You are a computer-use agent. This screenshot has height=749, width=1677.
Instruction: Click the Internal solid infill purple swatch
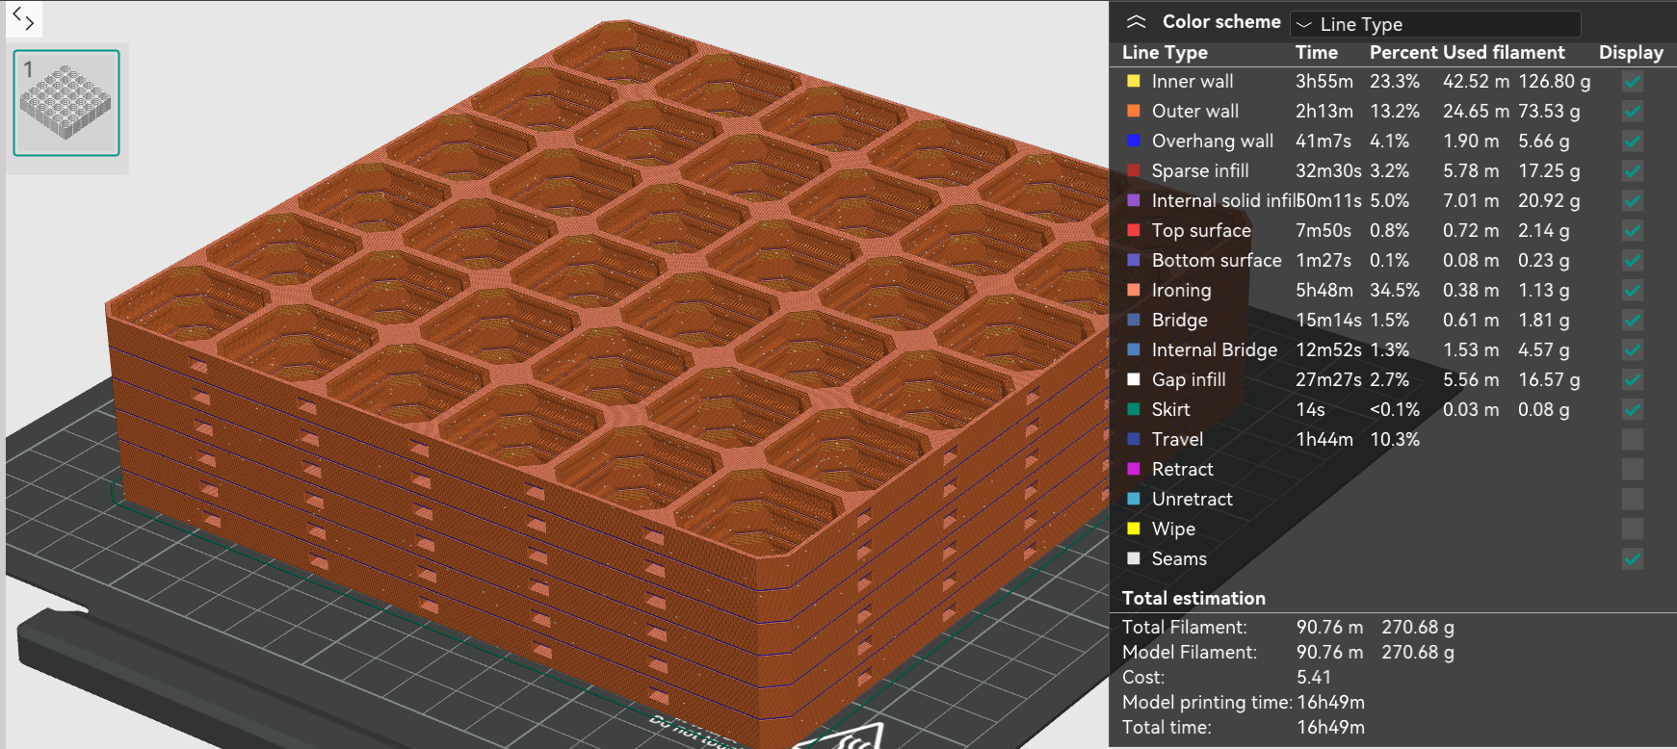click(1134, 201)
